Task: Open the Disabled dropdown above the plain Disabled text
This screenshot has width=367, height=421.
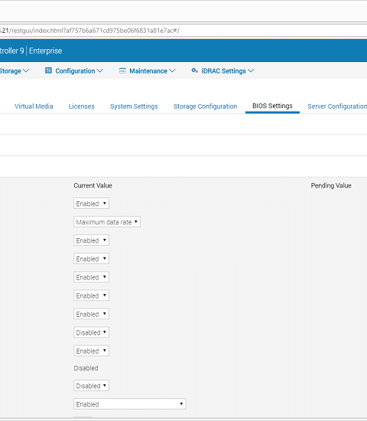Action: pos(91,332)
